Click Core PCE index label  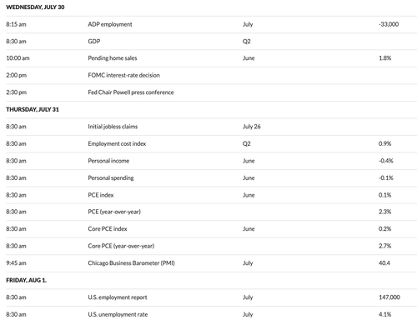coord(108,229)
